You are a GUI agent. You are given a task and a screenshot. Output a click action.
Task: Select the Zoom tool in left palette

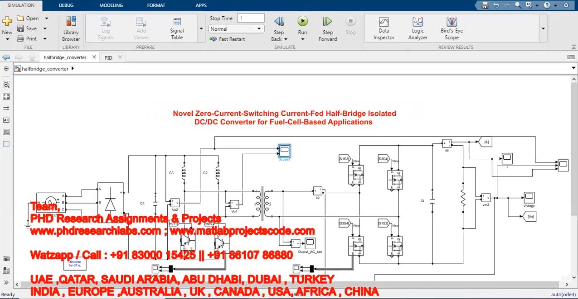(6, 85)
